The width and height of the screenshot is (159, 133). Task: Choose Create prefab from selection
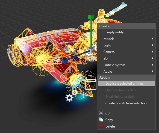click(x=126, y=103)
